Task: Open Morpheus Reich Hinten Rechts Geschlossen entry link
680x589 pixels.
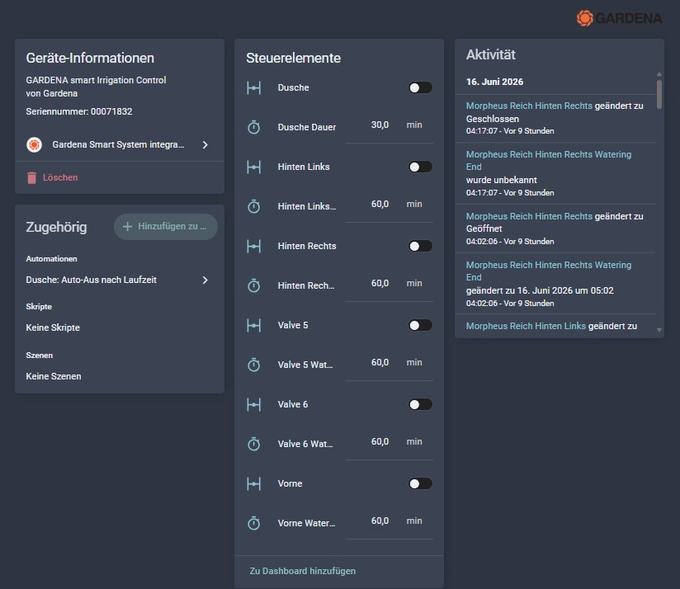Action: tap(529, 106)
